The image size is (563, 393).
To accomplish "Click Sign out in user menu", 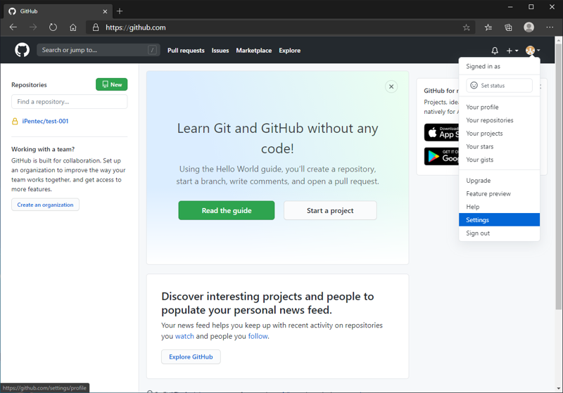I will pyautogui.click(x=499, y=233).
